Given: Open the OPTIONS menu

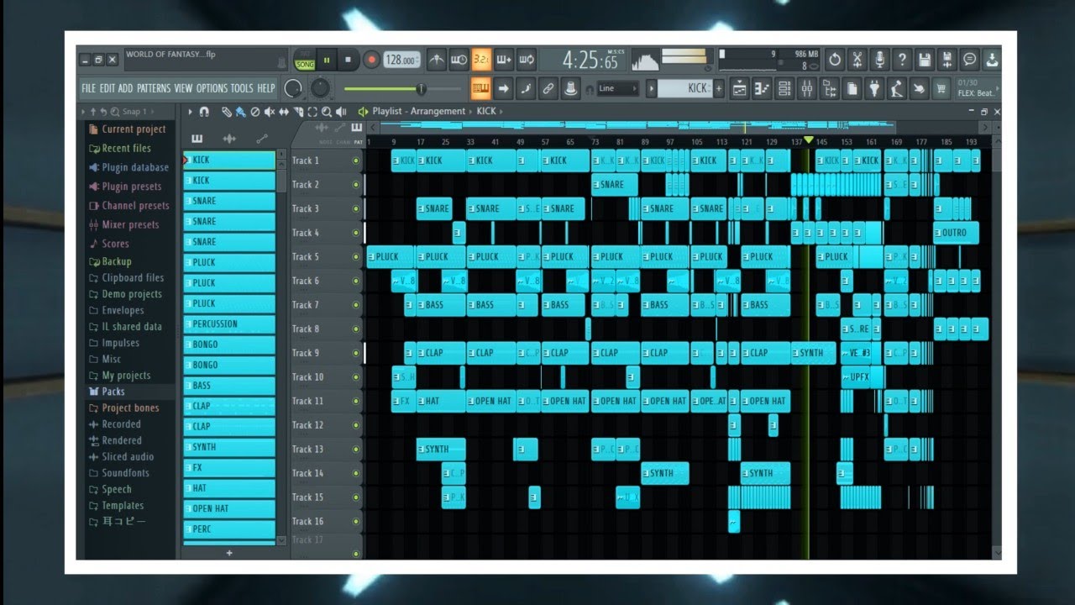Looking at the screenshot, I should pos(212,88).
